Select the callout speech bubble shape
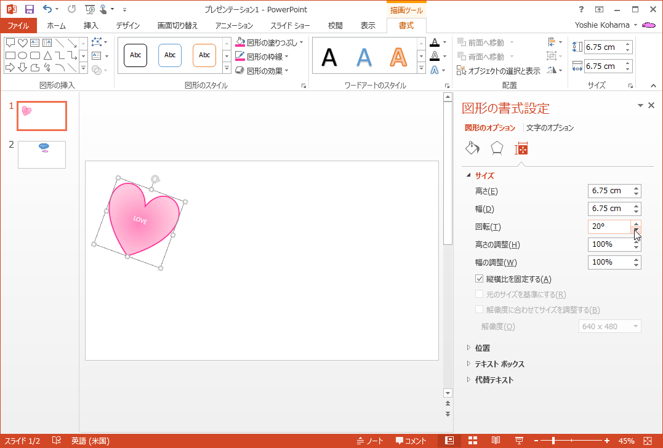 click(10, 42)
